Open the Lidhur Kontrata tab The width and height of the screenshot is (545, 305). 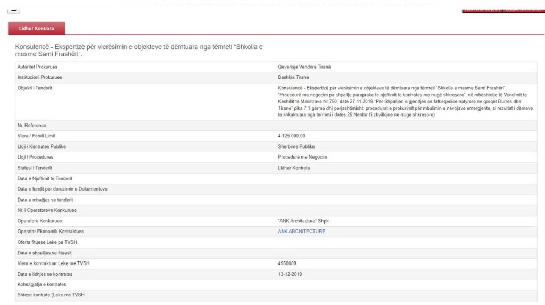pos(37,28)
